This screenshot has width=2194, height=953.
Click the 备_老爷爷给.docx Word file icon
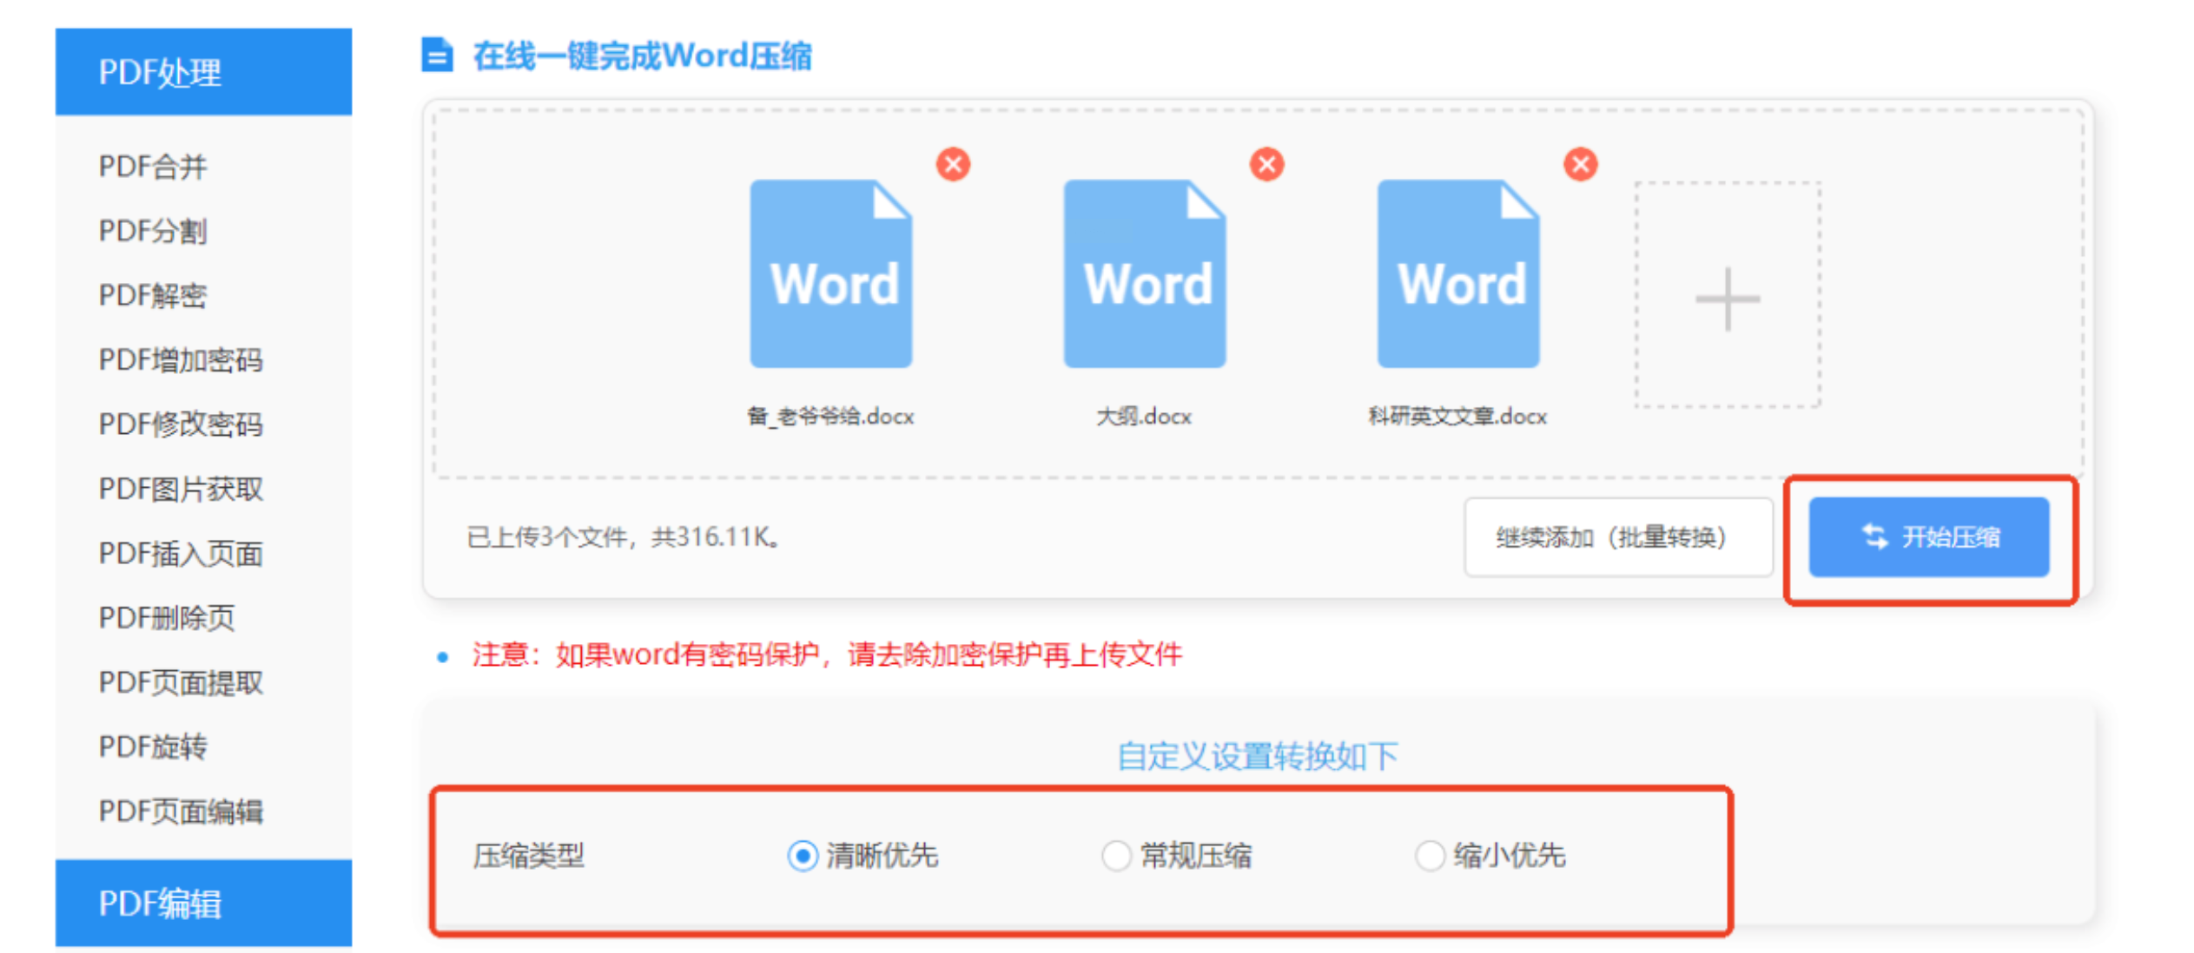click(x=831, y=275)
